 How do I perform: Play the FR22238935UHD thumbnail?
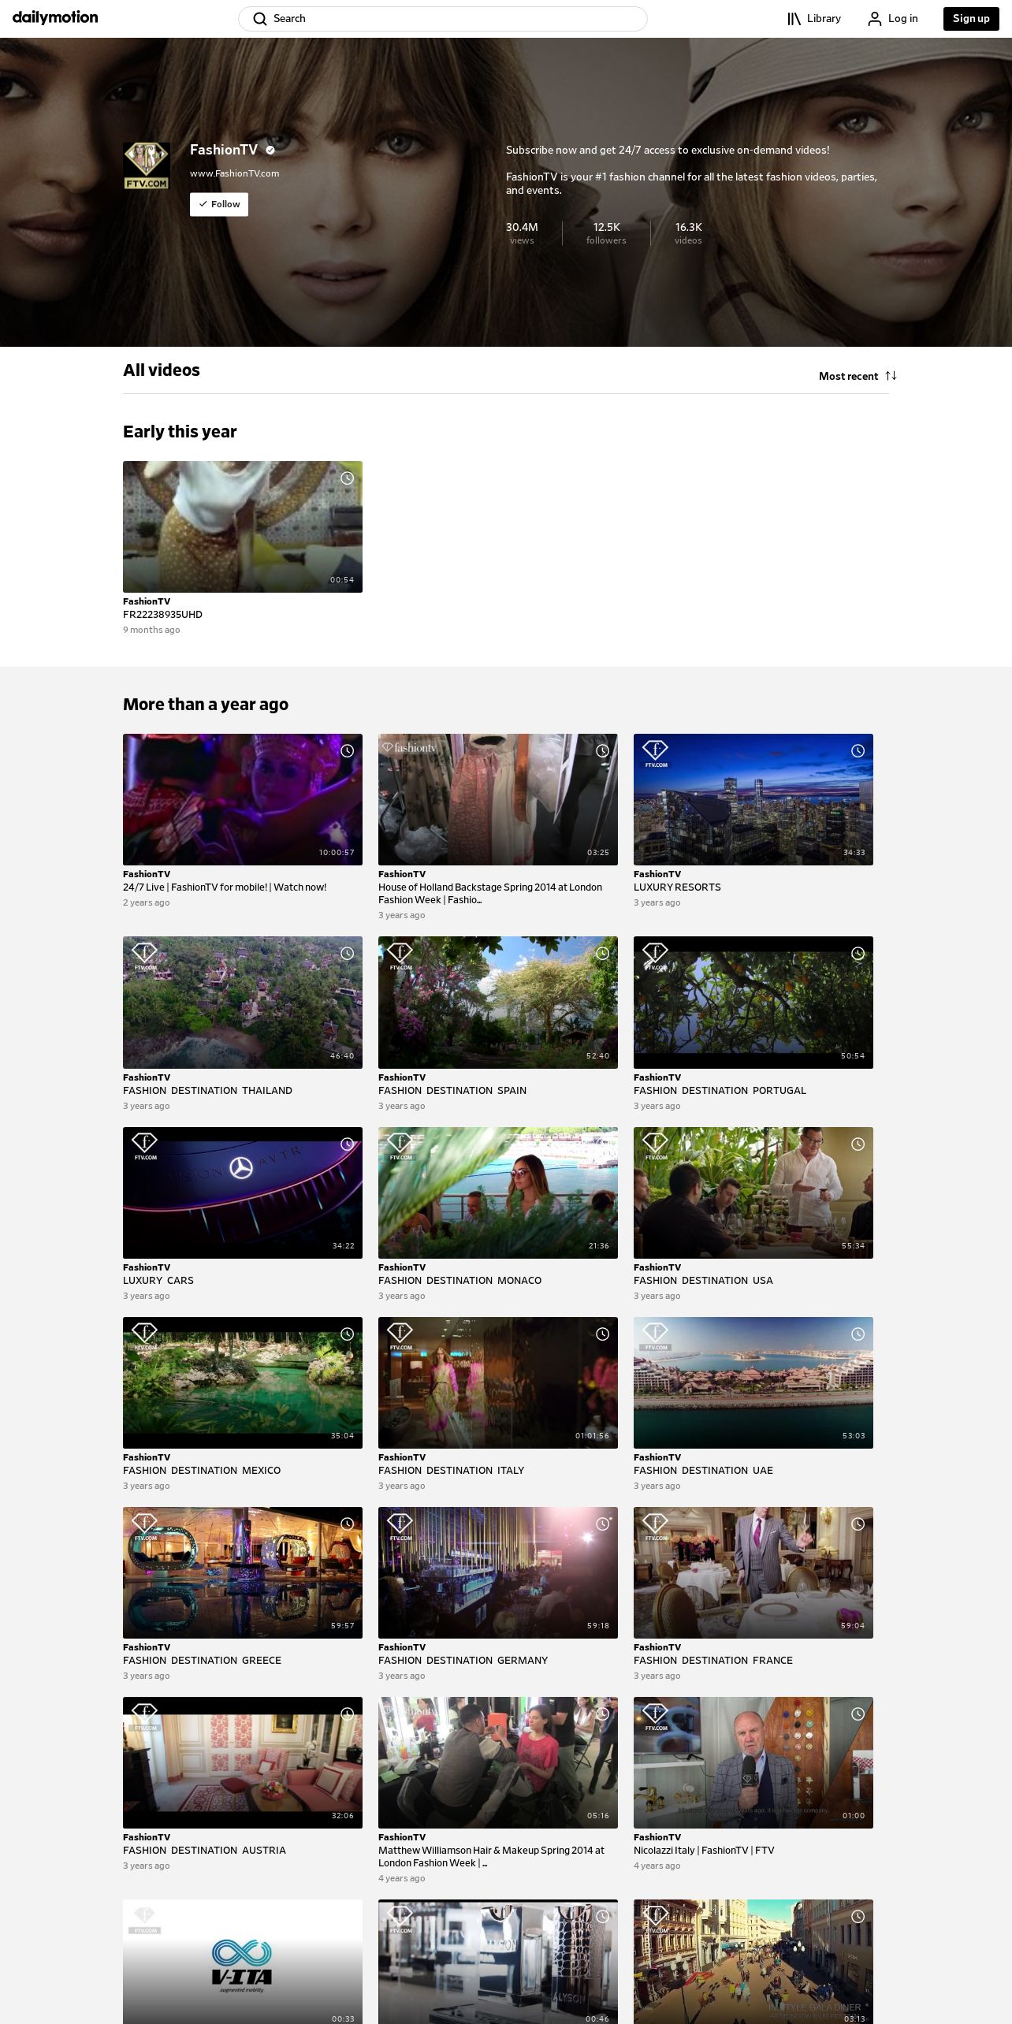243,526
